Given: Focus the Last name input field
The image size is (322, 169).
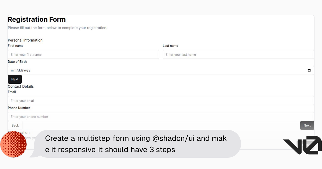Looking at the screenshot, I should click(238, 54).
